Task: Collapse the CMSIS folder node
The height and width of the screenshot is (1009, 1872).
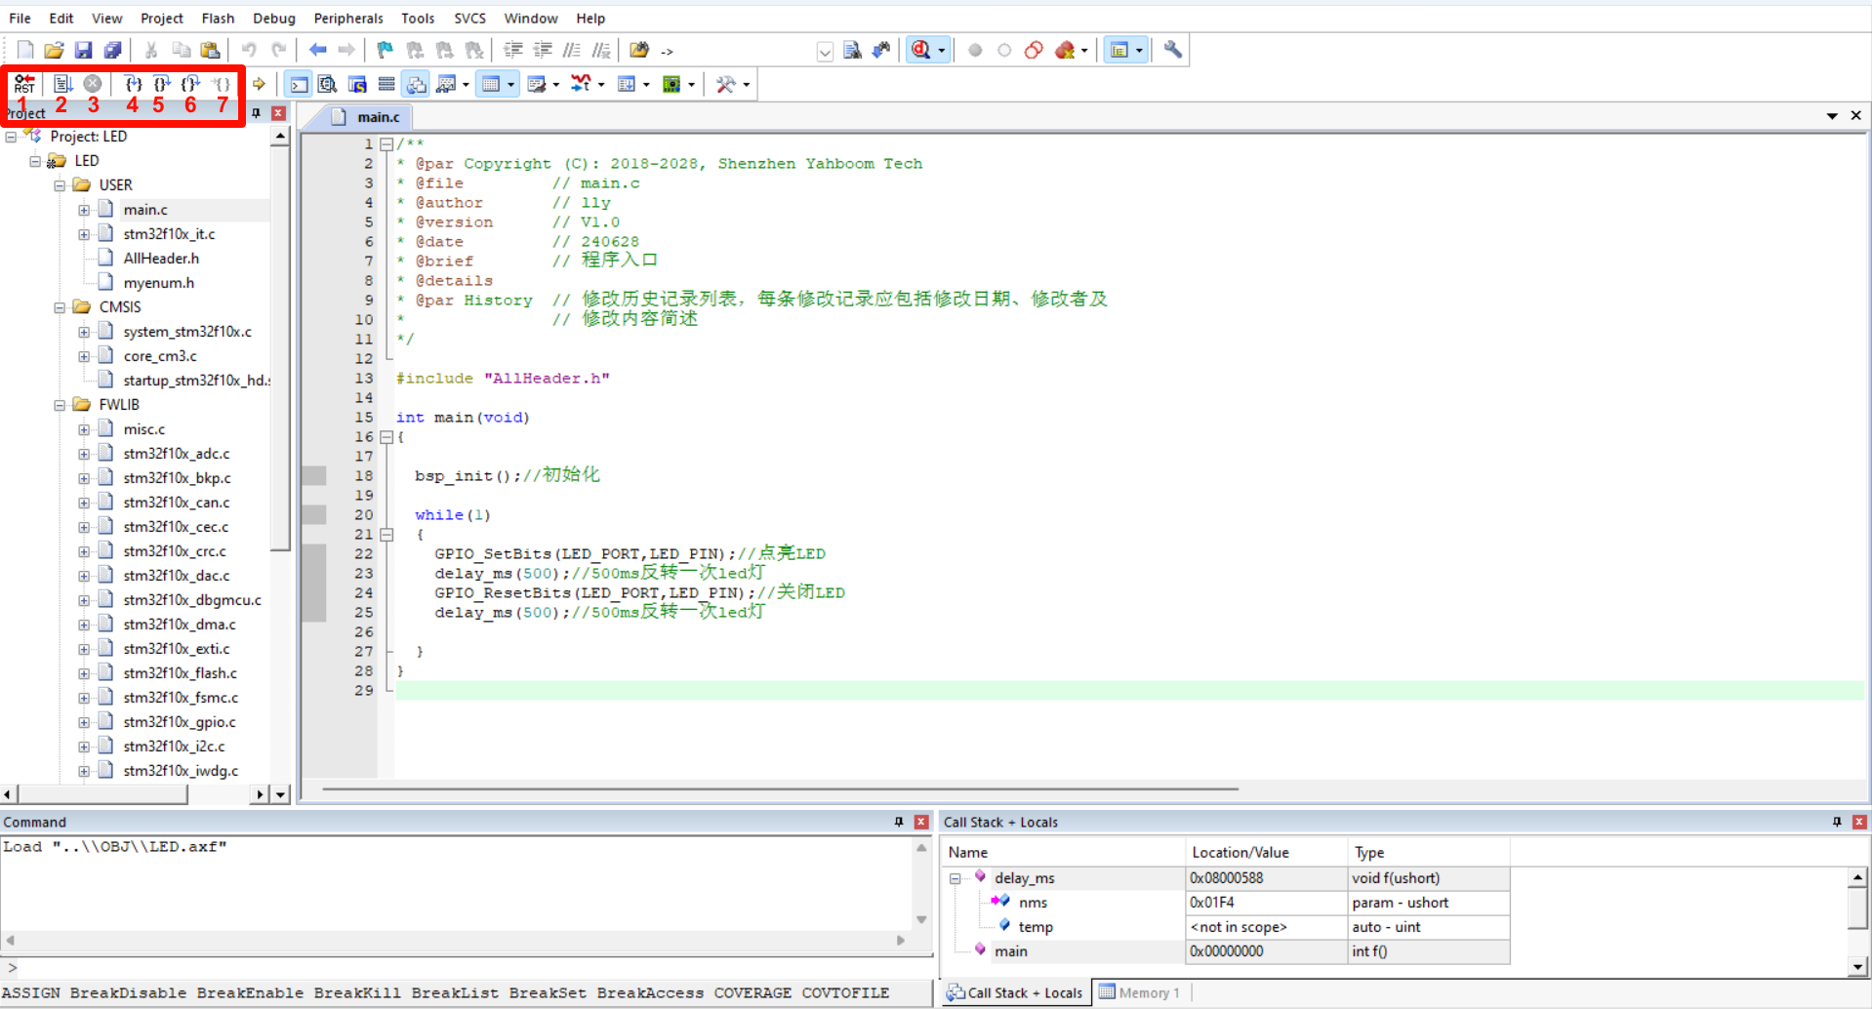Action: point(60,306)
